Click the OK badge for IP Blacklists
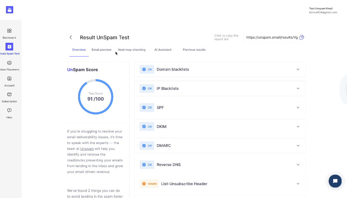The width and height of the screenshot is (347, 198). pos(147,89)
